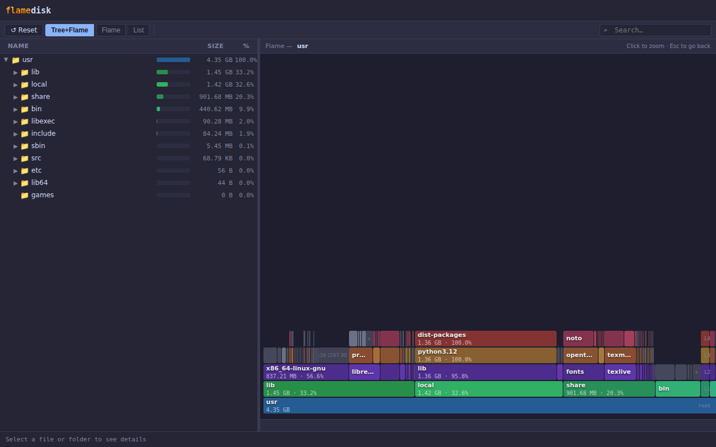716x447 pixels.
Task: Click the games folder icon
Action: [x=25, y=195]
